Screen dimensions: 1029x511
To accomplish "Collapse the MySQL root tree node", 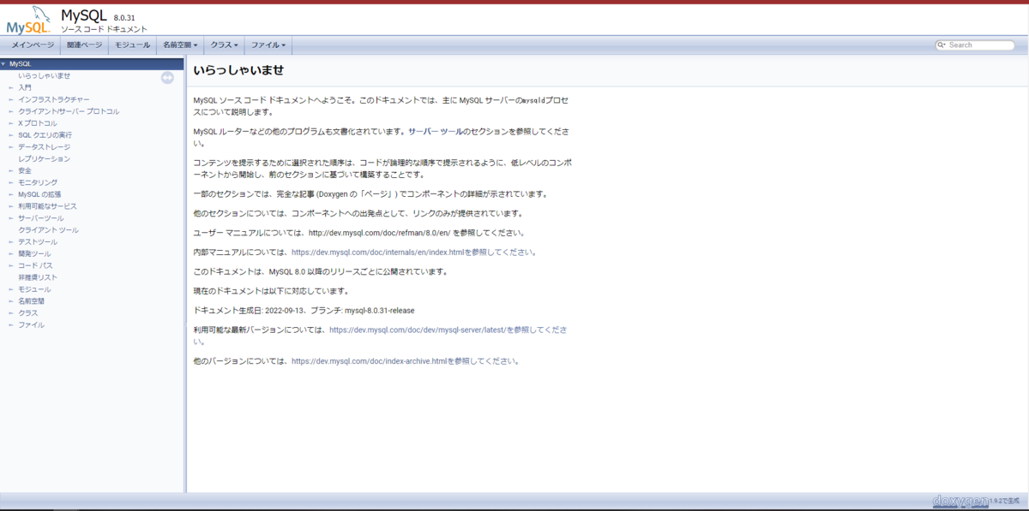I will pyautogui.click(x=3, y=64).
